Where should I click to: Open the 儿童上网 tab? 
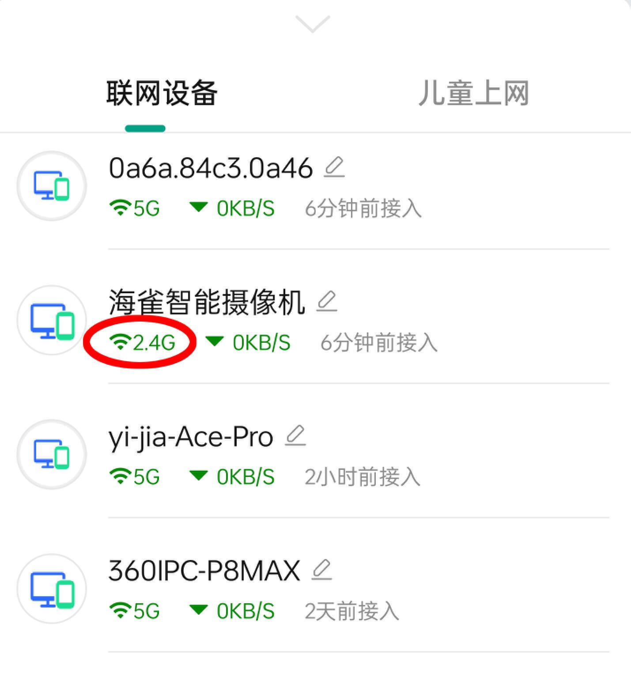point(473,93)
